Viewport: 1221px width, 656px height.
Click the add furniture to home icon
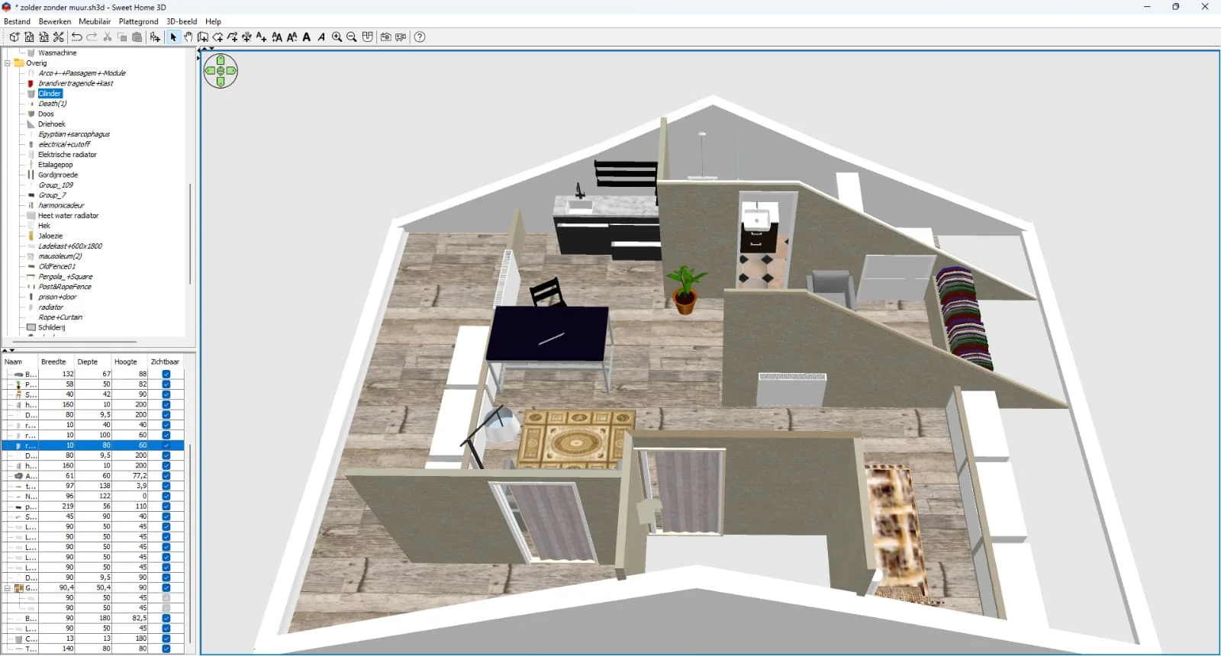click(155, 37)
